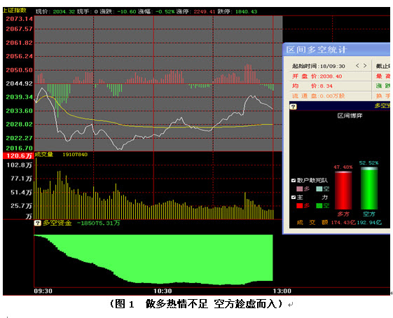This screenshot has height=318, width=393.
Task: Click the help icon in the 多空 panel header
Action: point(294,106)
